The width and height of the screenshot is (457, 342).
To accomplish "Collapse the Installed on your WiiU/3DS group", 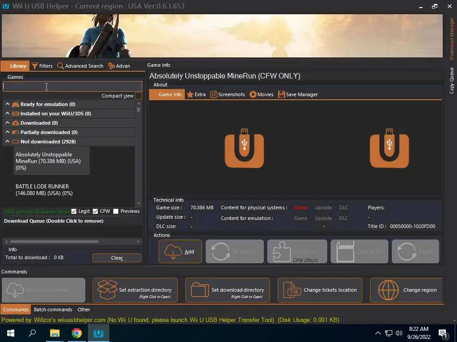I will pyautogui.click(x=7, y=114).
